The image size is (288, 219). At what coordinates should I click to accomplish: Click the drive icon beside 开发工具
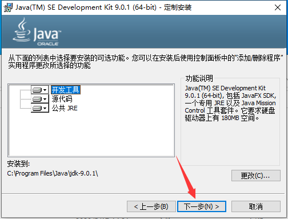pos(37,90)
